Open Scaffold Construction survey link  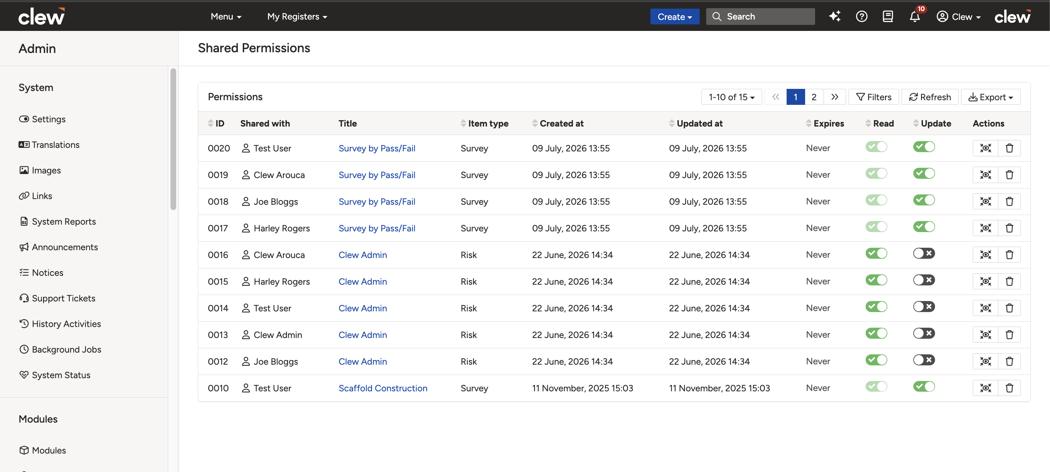(383, 388)
